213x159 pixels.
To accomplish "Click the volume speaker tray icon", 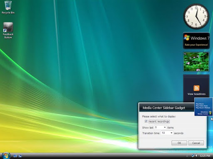I will click(196, 156).
